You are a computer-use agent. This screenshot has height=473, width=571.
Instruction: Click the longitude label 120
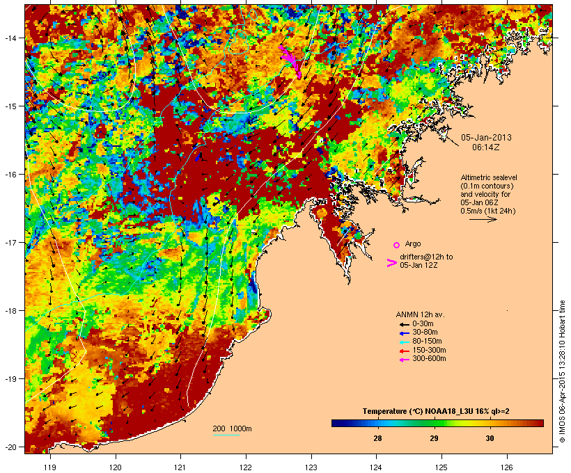tap(116, 467)
